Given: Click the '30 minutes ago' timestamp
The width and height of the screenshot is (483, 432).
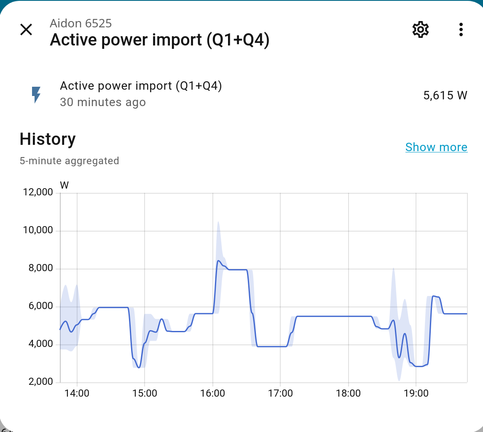Looking at the screenshot, I should pos(103,102).
